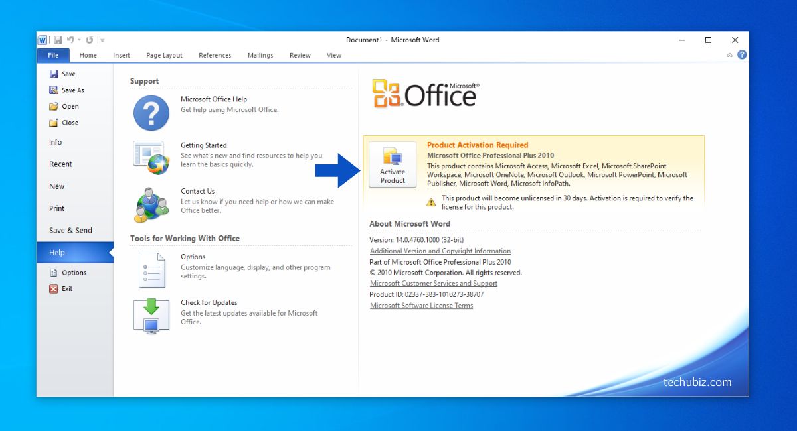Click the Activate Product button
The height and width of the screenshot is (431, 797).
click(x=393, y=164)
